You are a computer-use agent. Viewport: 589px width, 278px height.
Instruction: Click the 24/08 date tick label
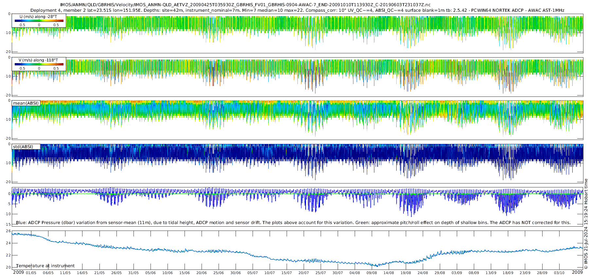click(x=422, y=273)
